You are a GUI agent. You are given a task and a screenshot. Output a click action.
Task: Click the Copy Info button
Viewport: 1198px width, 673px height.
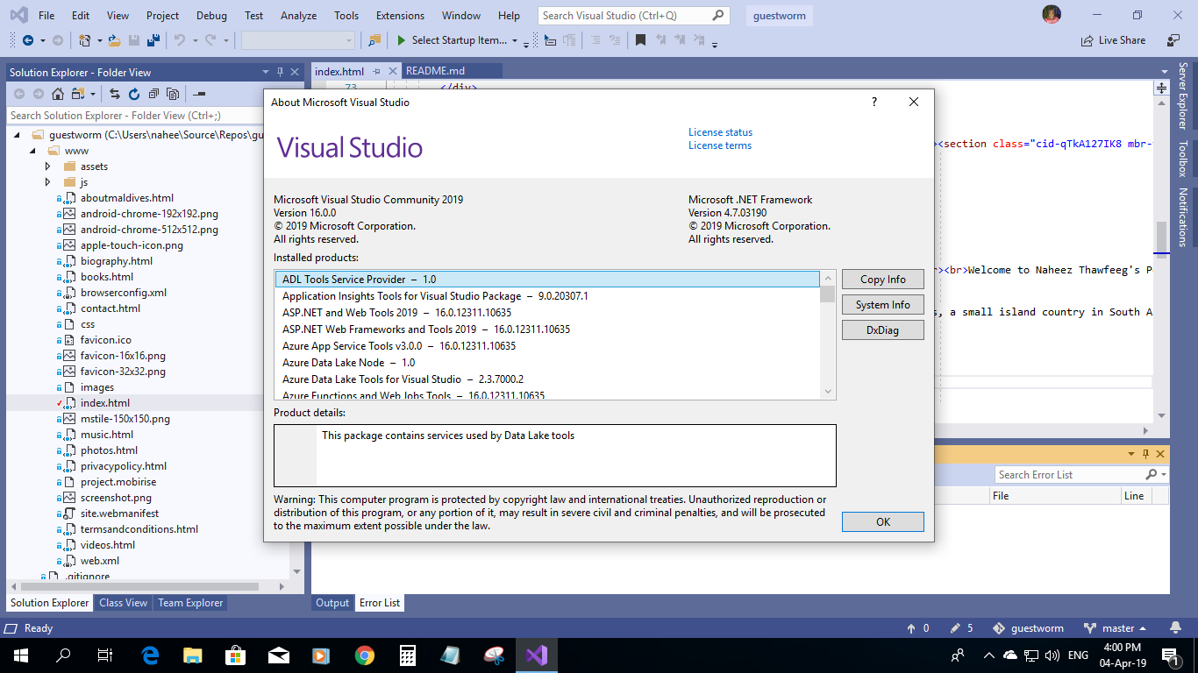(x=883, y=280)
